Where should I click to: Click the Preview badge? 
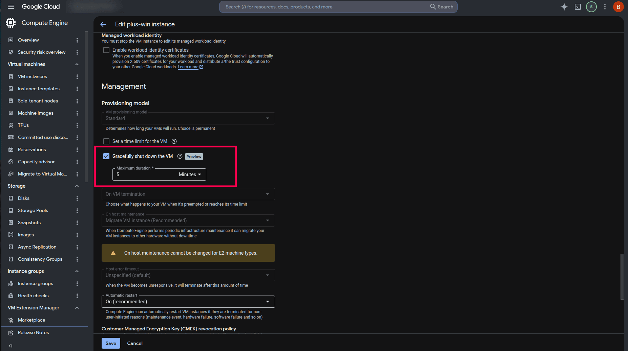tap(194, 157)
